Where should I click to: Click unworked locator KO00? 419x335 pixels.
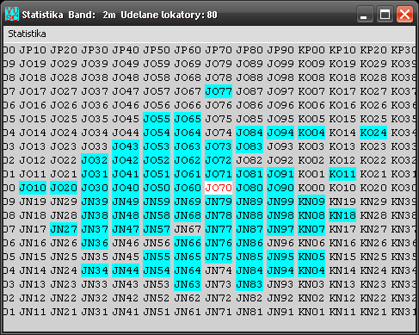[x=311, y=188]
